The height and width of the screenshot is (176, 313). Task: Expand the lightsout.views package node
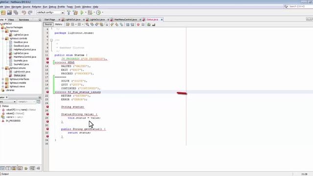point(3,87)
